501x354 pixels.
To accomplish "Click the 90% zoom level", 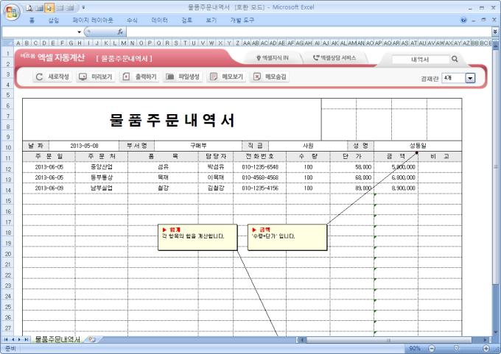I will point(415,348).
